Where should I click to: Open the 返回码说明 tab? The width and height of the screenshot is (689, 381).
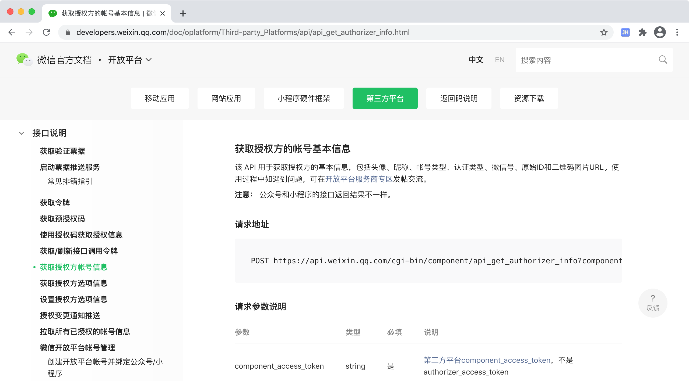459,98
